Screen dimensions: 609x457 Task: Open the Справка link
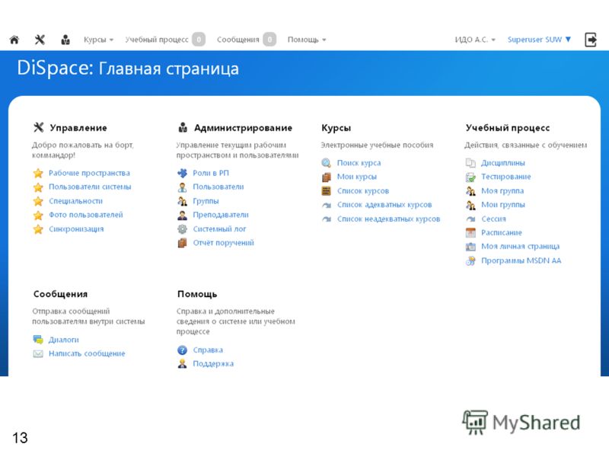pos(208,350)
